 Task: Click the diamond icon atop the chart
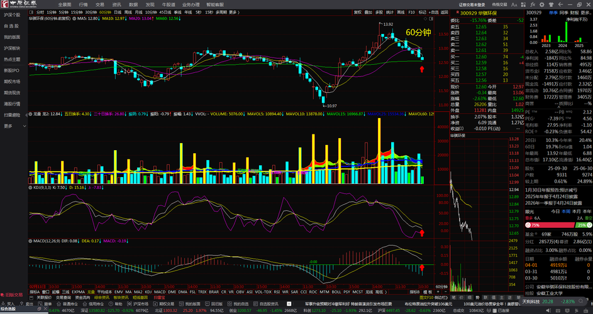425,18
